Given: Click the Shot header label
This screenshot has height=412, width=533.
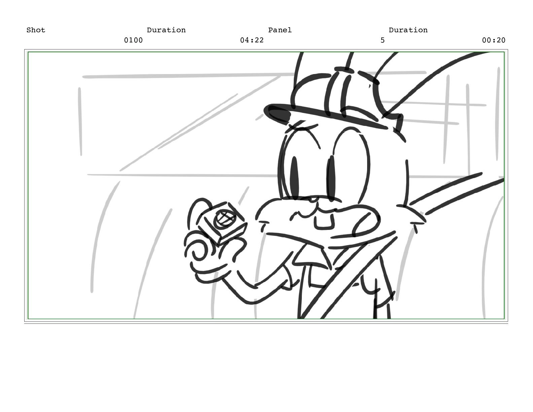Looking at the screenshot, I should click(36, 30).
